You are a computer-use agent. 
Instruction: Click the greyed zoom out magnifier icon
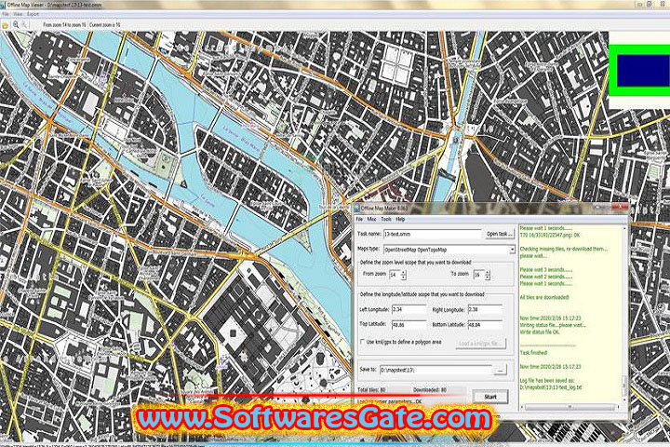coord(25,25)
